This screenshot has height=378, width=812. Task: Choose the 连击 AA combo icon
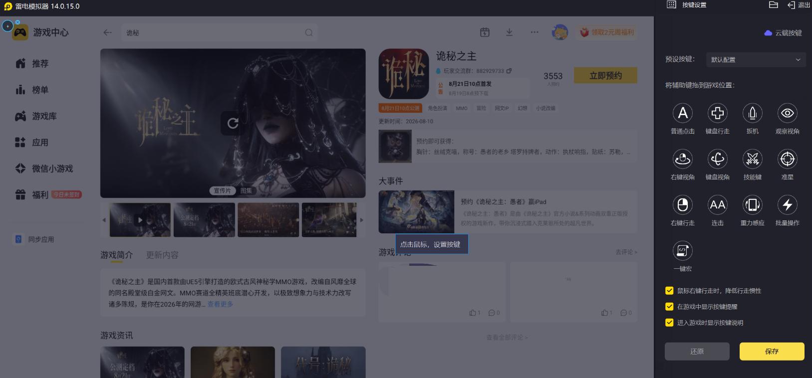tap(718, 205)
